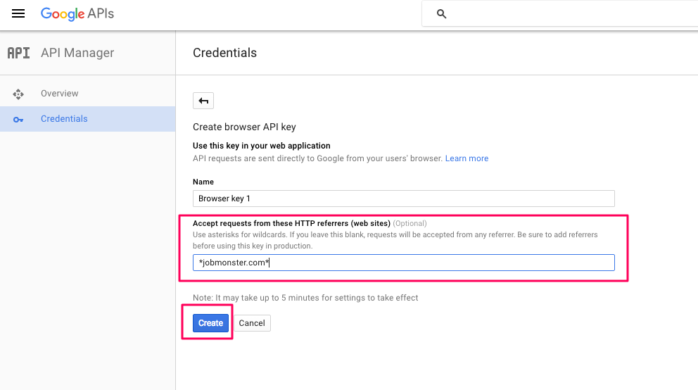Screen dimensions: 698x390
Task: Click the Accept requests from HTTP referrers label
Action: (x=291, y=223)
